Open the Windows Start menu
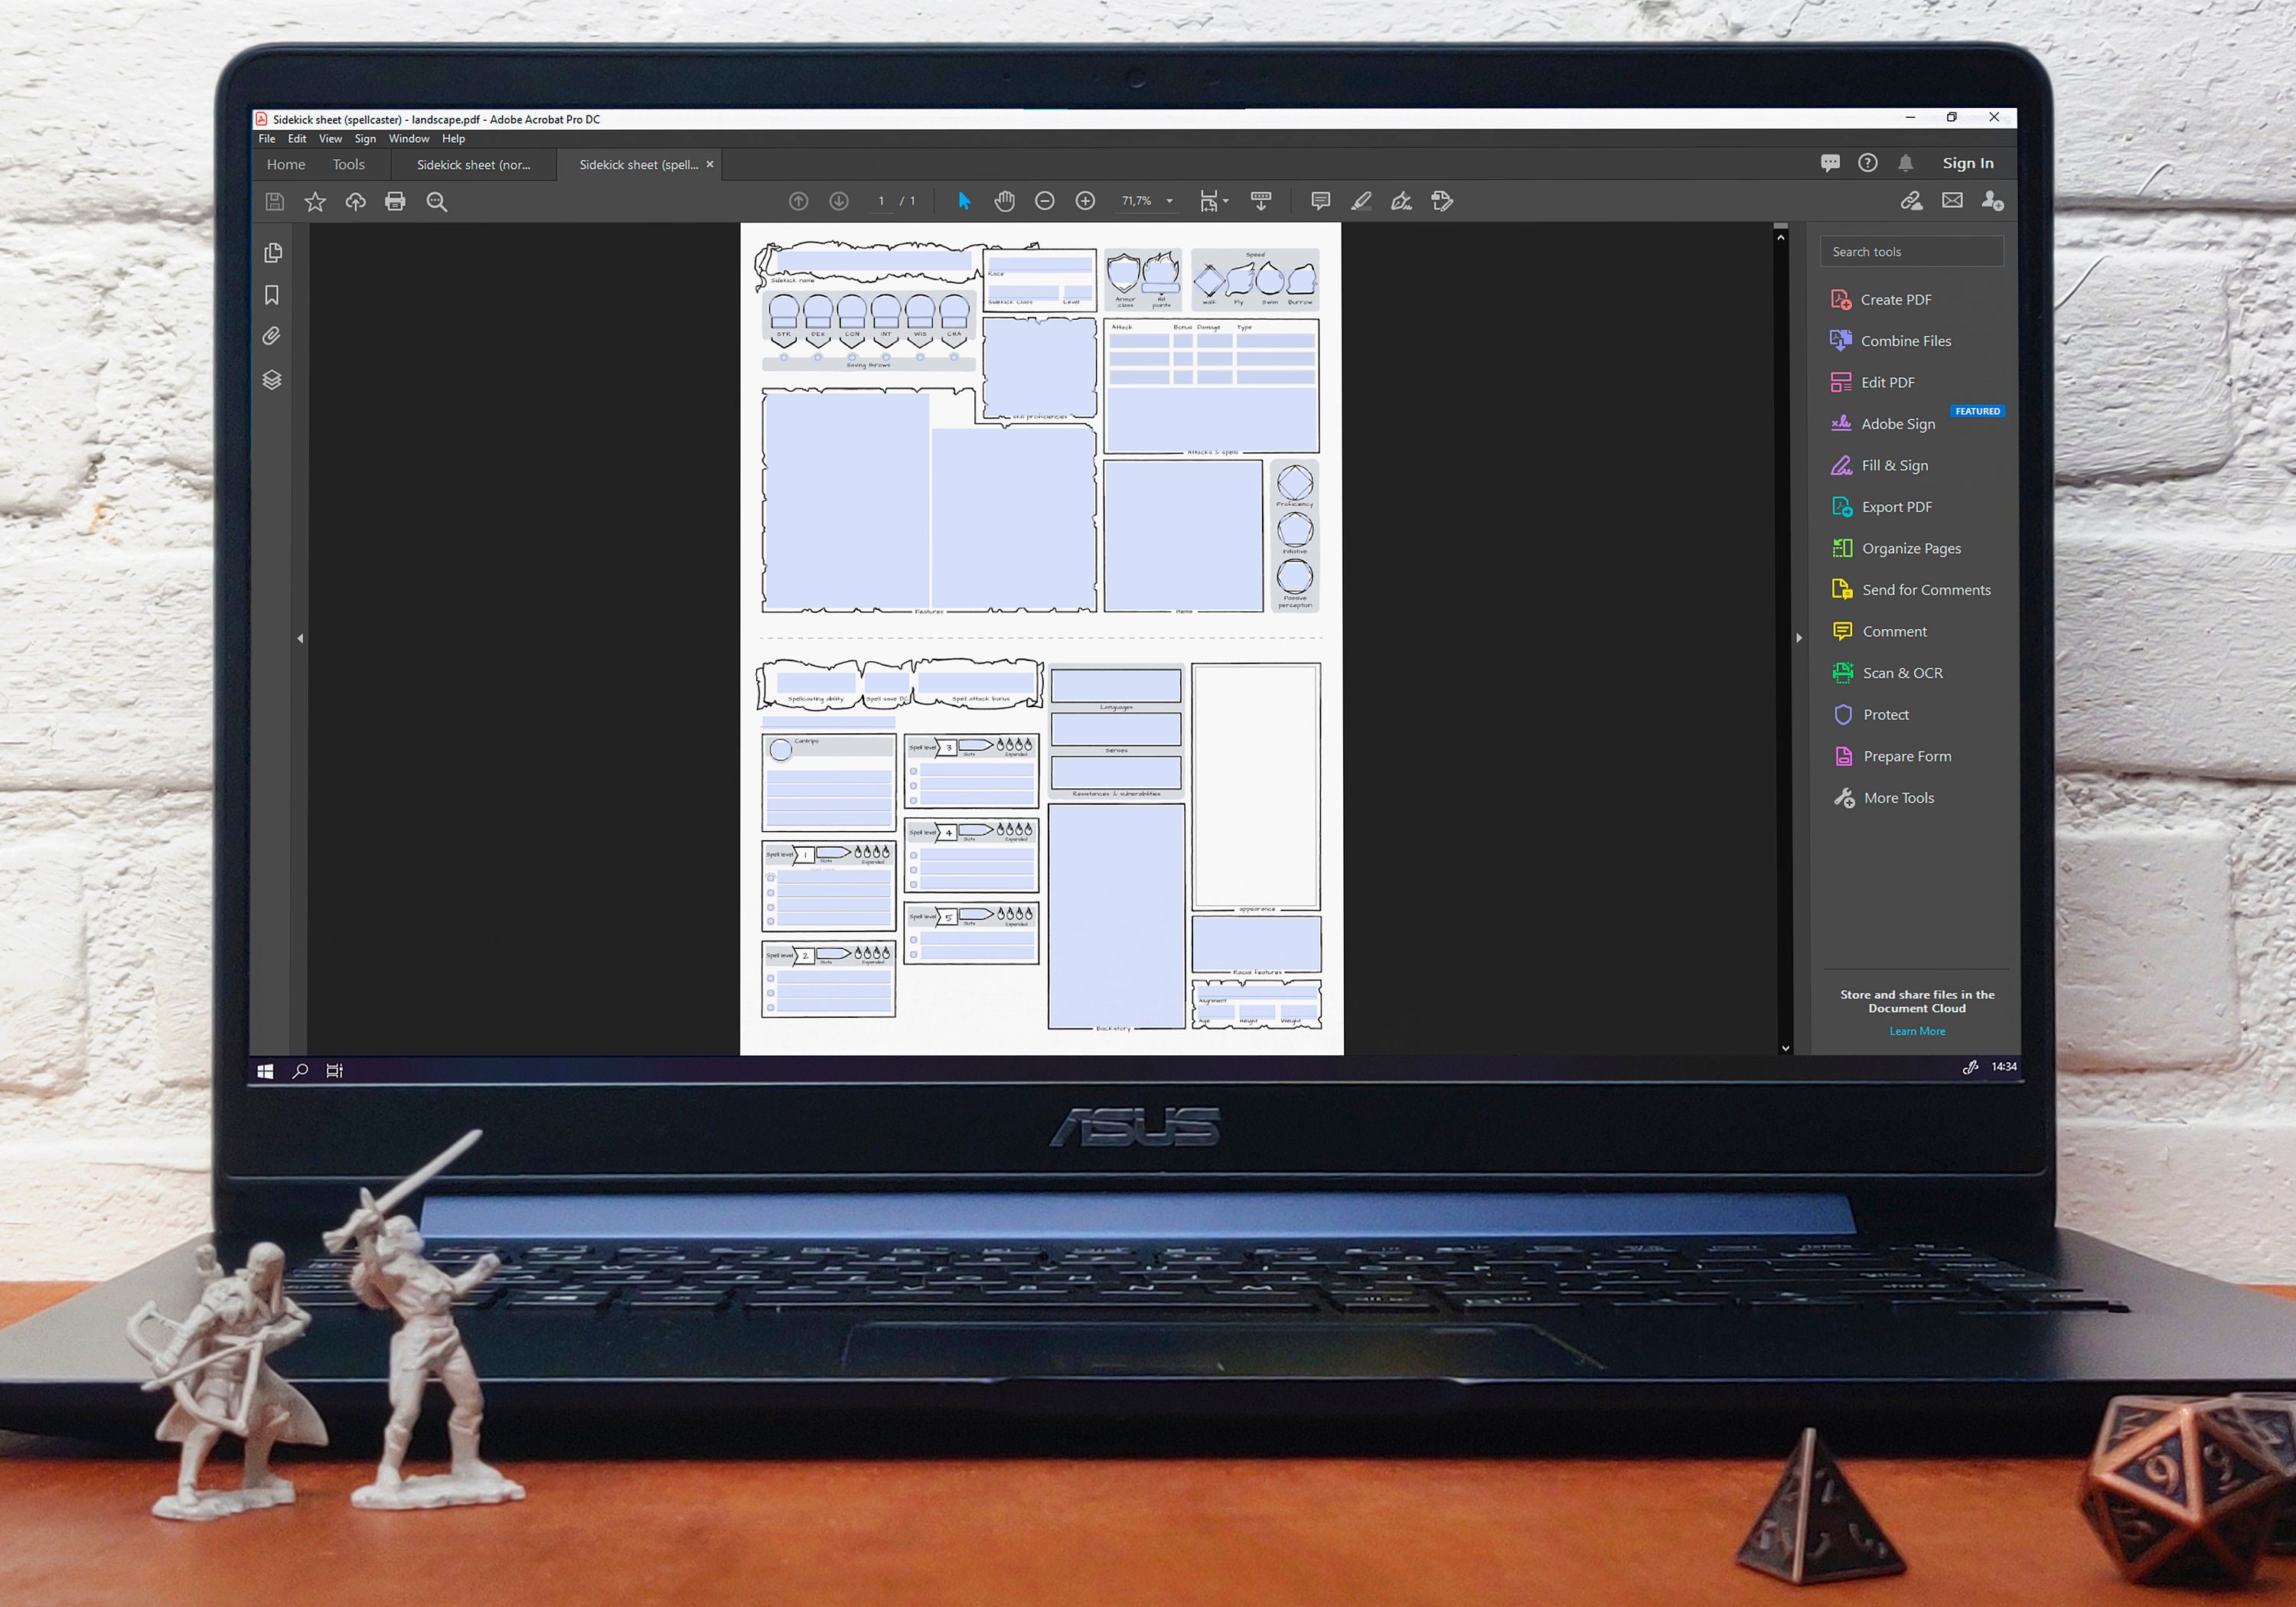The width and height of the screenshot is (2296, 1607). (x=265, y=1071)
